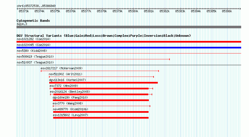
Task: Click the dgv113n16 (Korbel2007) red bar
Action: [x=104, y=83]
